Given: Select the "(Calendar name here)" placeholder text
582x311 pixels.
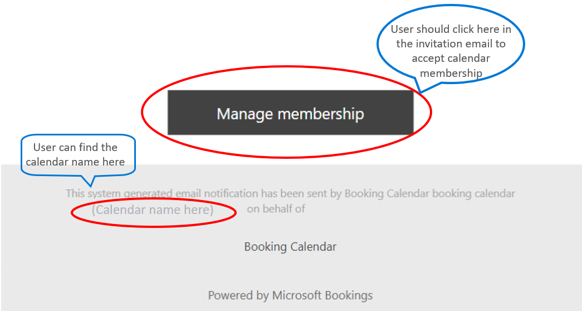Looking at the screenshot, I should pyautogui.click(x=153, y=210).
